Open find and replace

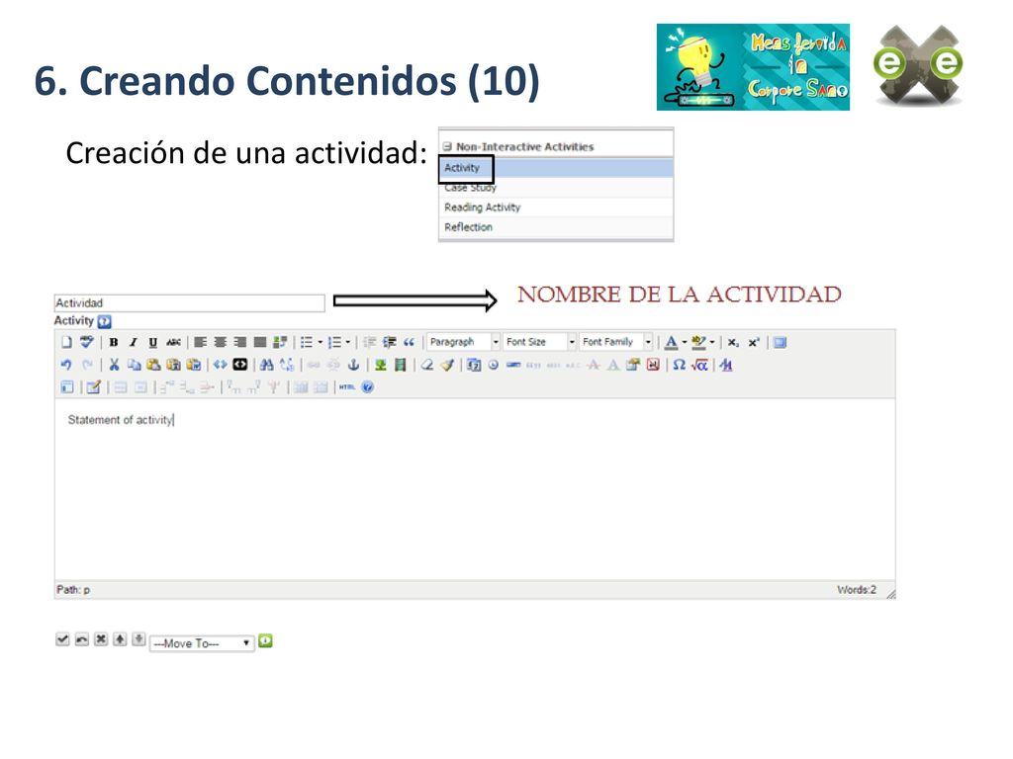tap(287, 365)
